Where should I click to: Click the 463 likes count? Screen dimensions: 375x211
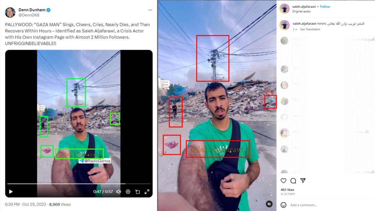coord(287,190)
